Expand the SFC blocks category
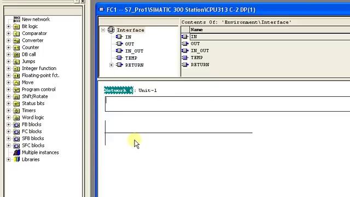The height and width of the screenshot is (197, 350). [9, 146]
